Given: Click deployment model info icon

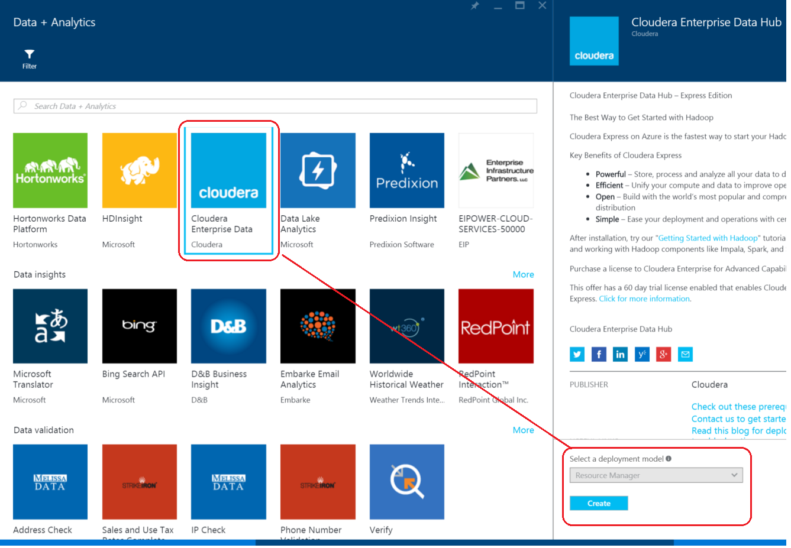Looking at the screenshot, I should pyautogui.click(x=669, y=458).
